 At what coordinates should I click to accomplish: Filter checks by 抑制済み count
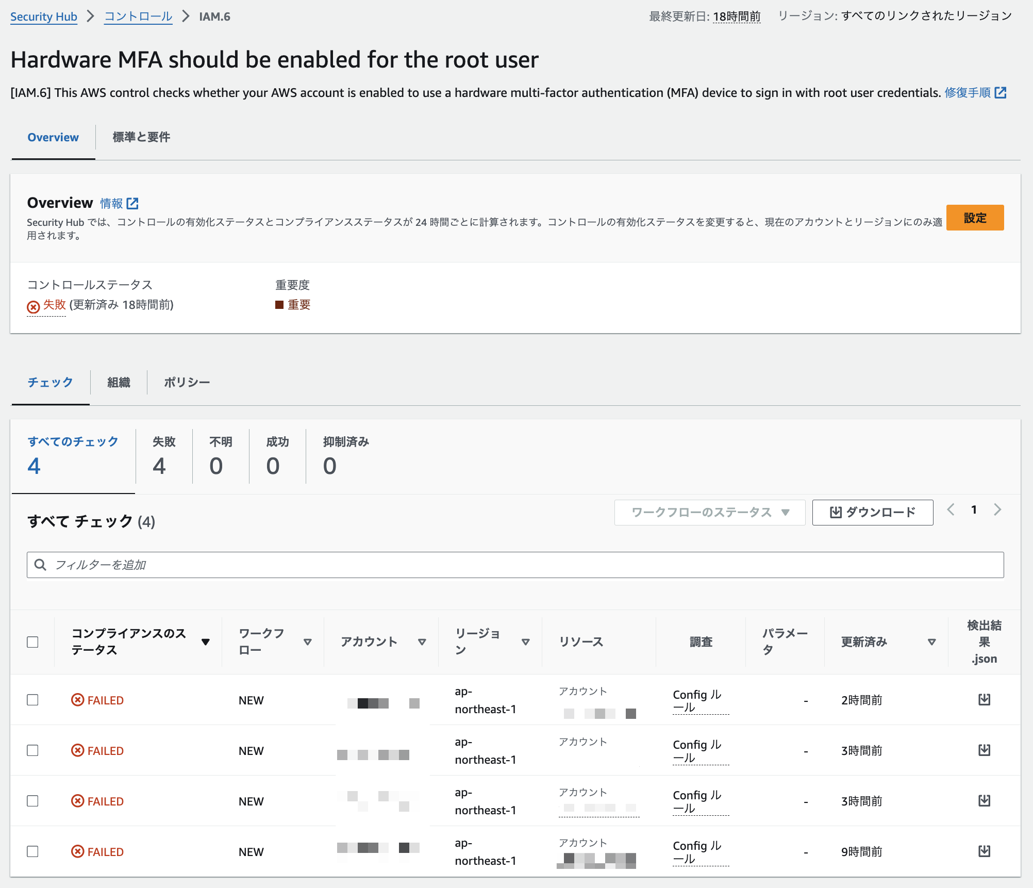point(346,457)
